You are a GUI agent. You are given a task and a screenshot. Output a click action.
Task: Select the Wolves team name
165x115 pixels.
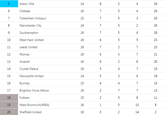coord(25,54)
